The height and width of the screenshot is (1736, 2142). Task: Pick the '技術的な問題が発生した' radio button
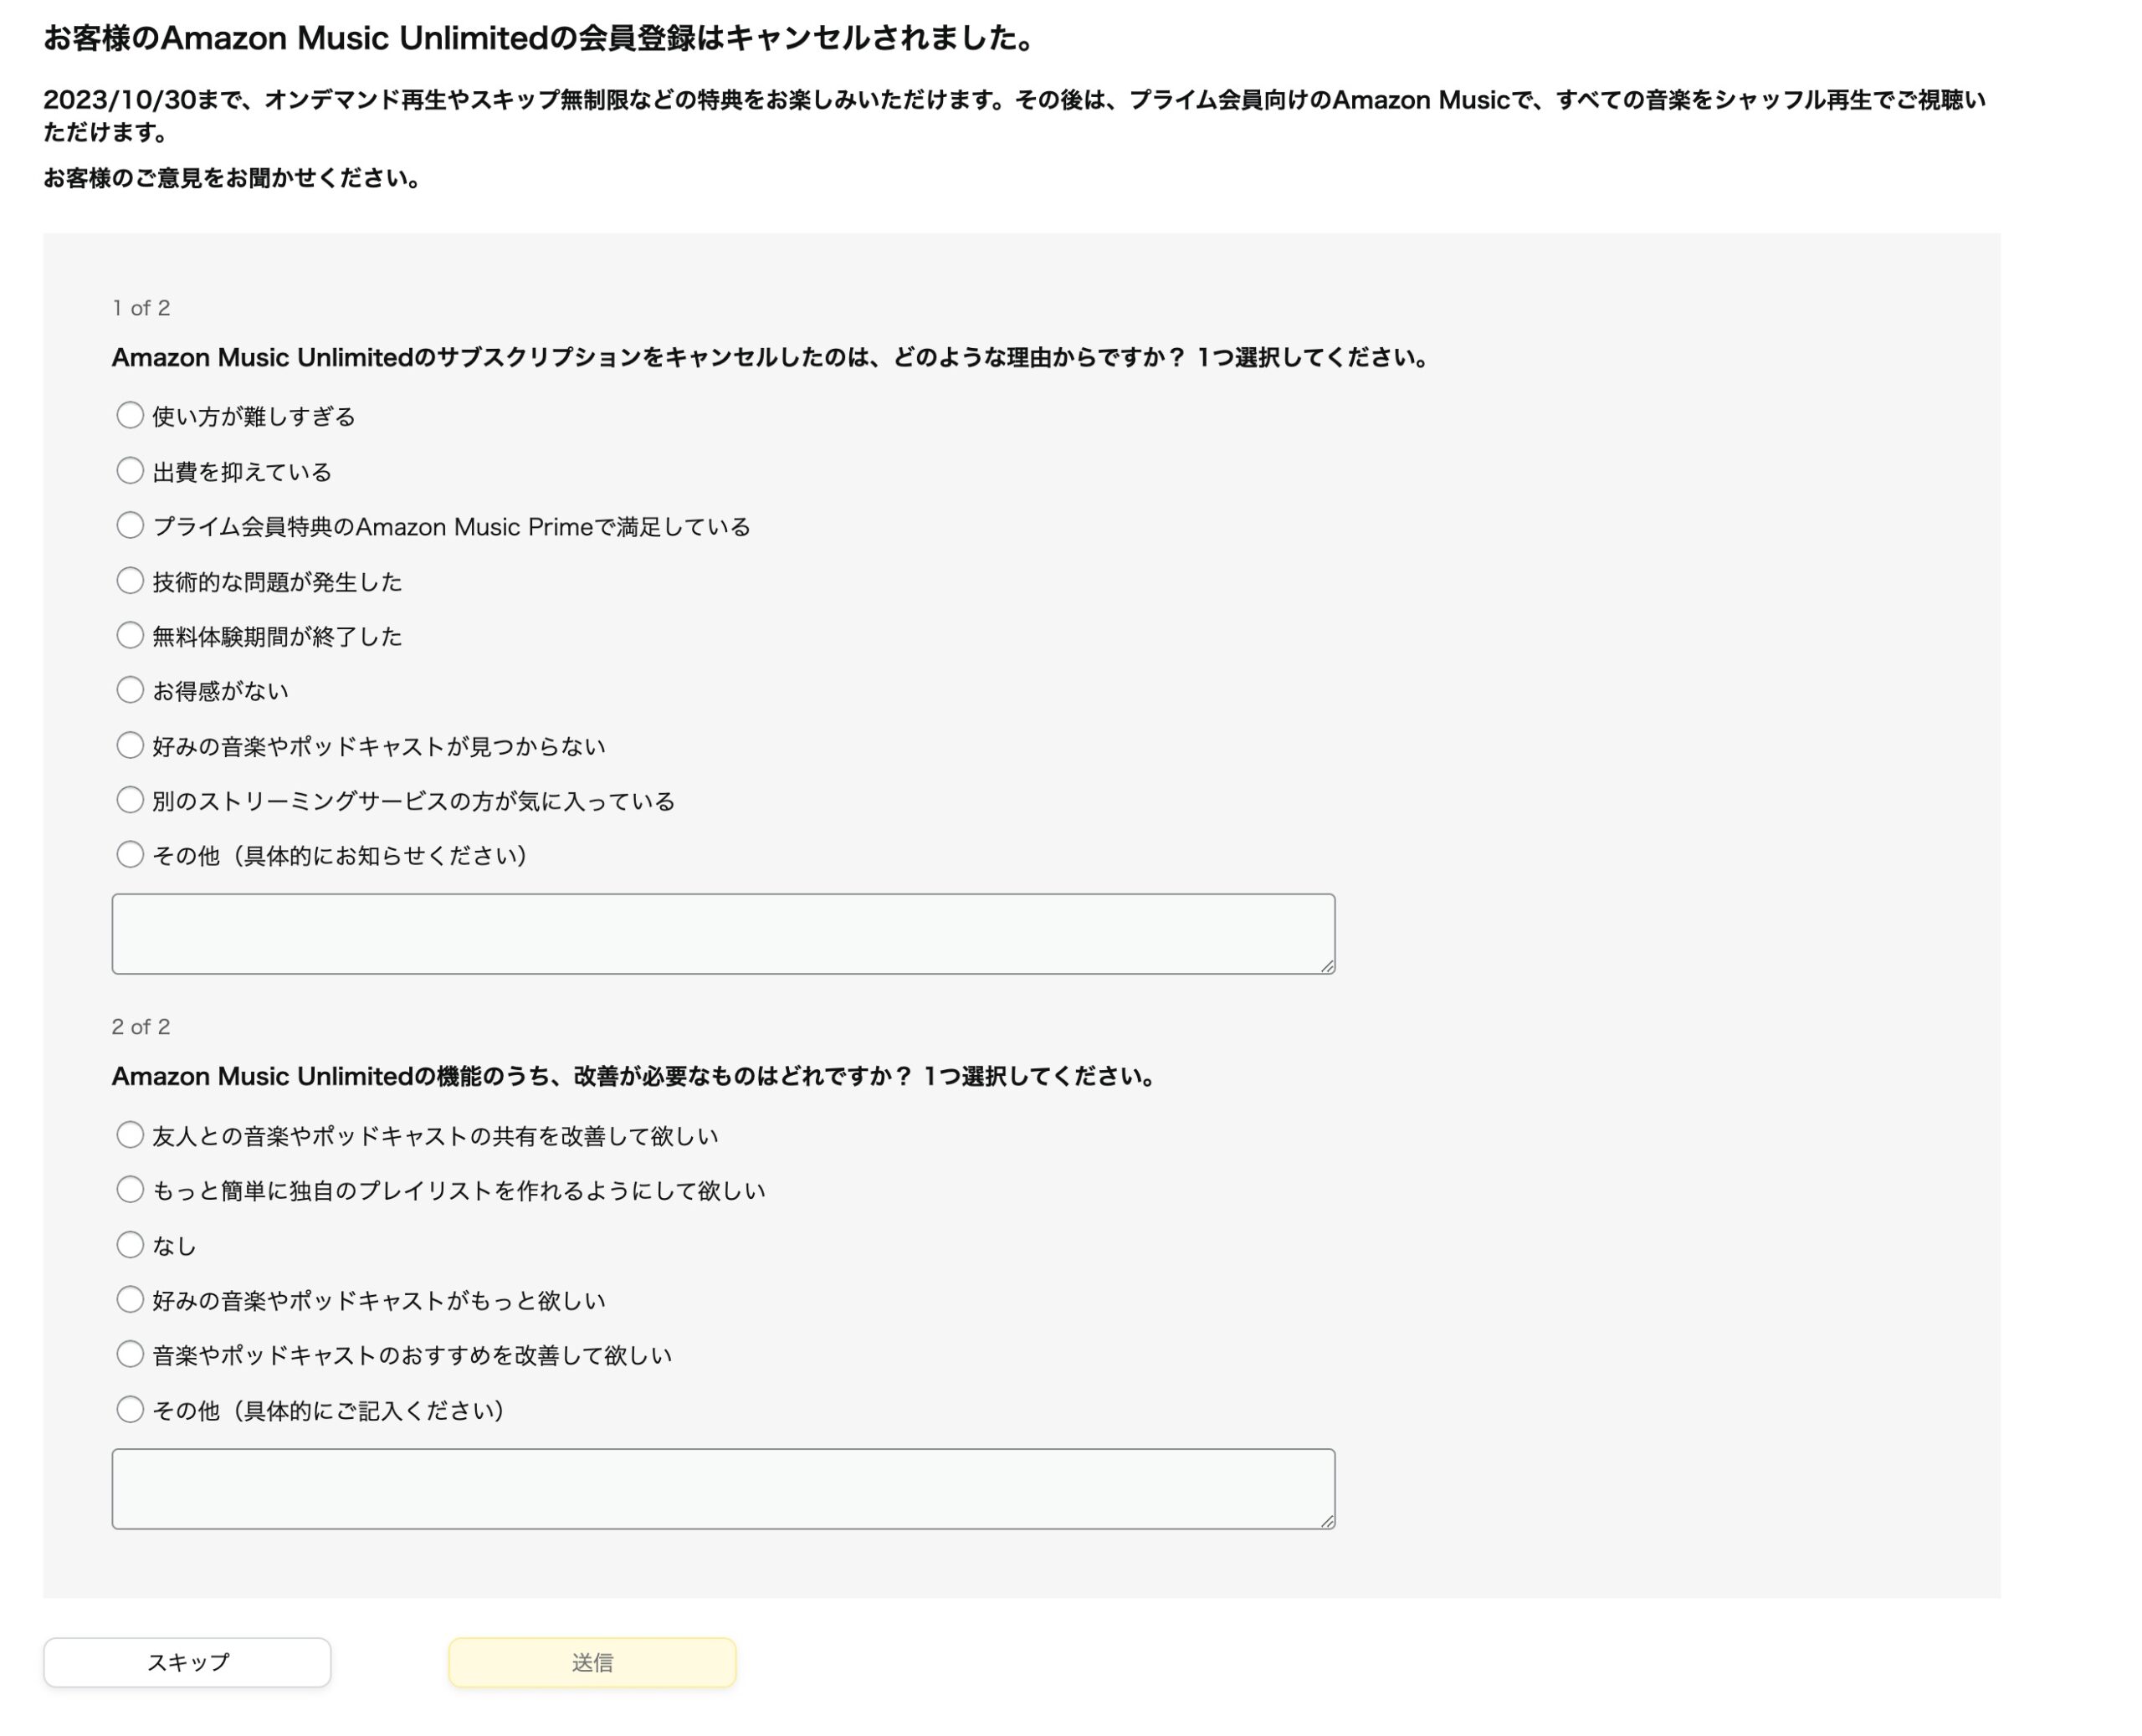tap(130, 580)
